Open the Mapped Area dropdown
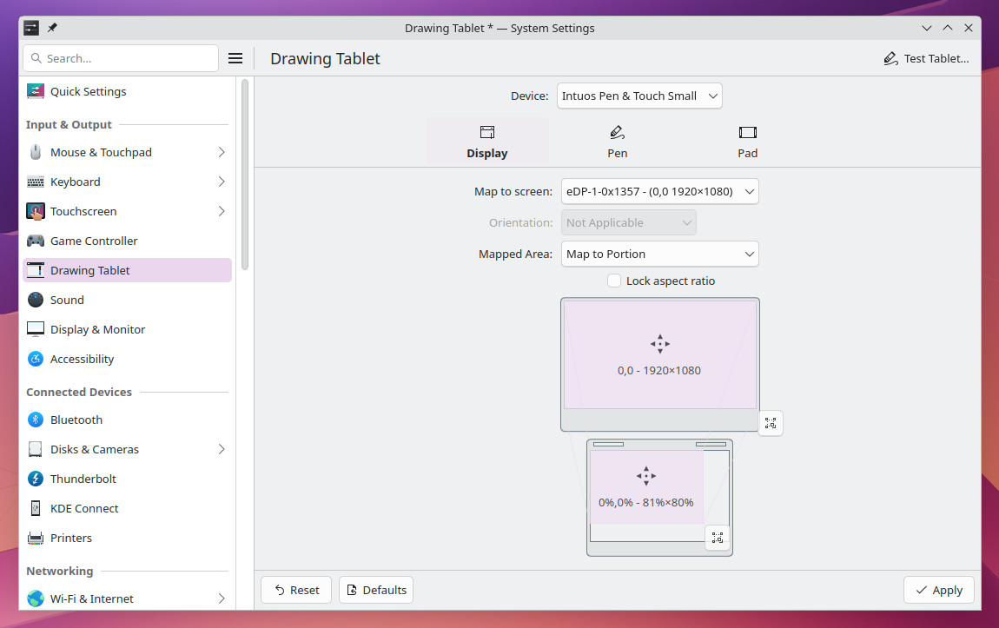 click(659, 255)
